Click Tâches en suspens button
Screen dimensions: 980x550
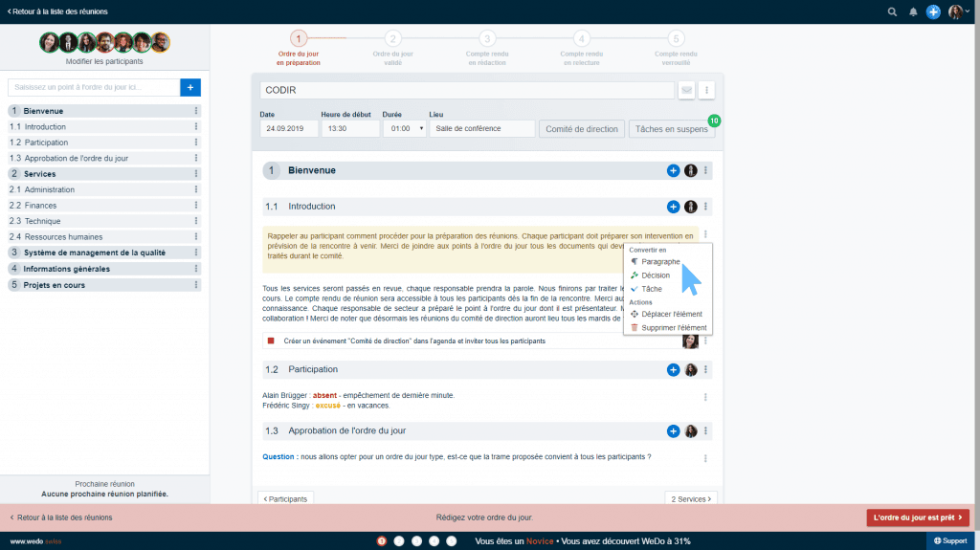pos(671,128)
